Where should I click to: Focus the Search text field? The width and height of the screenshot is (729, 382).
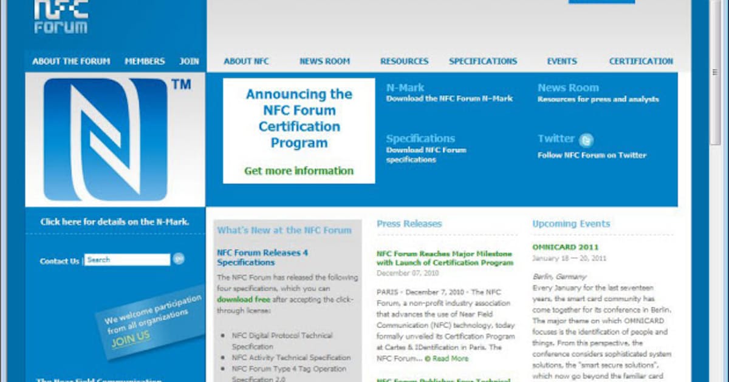tap(127, 260)
